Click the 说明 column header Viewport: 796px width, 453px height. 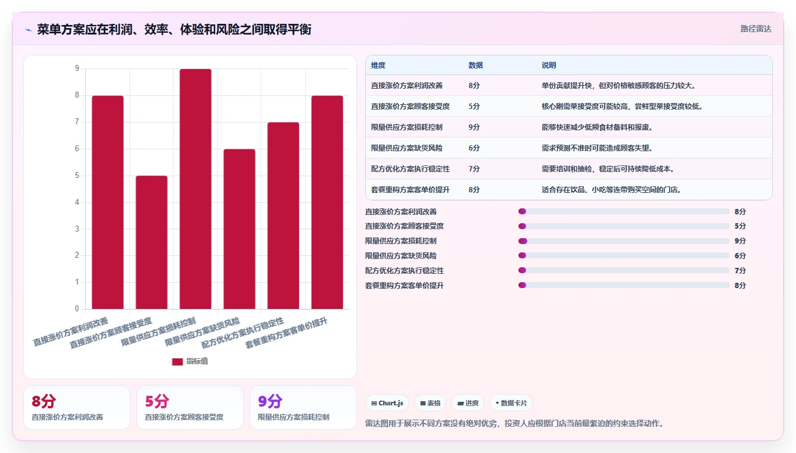tap(549, 65)
